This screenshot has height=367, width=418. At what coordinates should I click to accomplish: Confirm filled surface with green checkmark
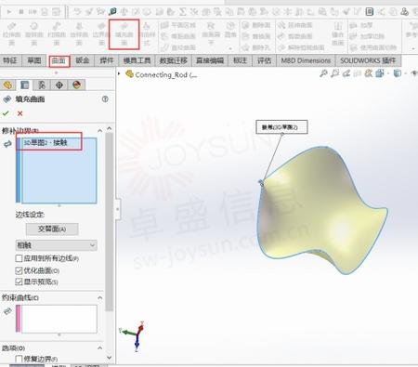[6, 113]
